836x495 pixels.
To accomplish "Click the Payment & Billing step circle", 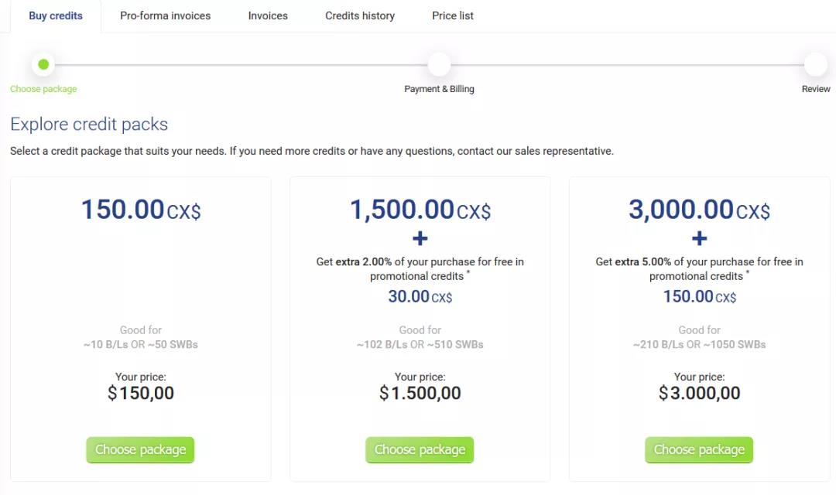I will [x=439, y=64].
